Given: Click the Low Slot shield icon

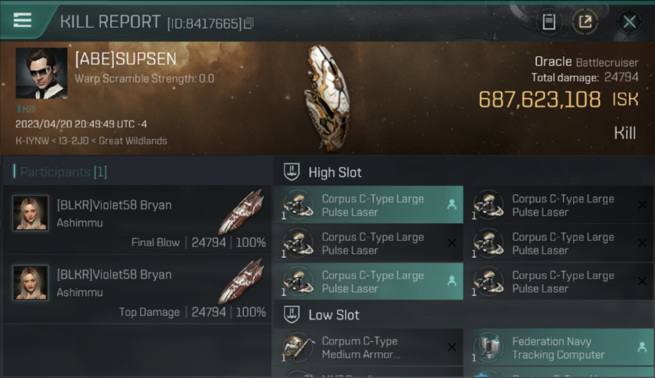Looking at the screenshot, I should tap(292, 315).
